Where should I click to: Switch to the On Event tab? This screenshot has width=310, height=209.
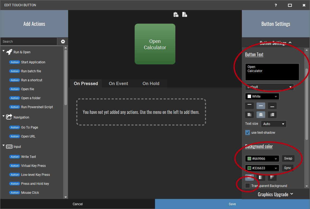pos(118,83)
